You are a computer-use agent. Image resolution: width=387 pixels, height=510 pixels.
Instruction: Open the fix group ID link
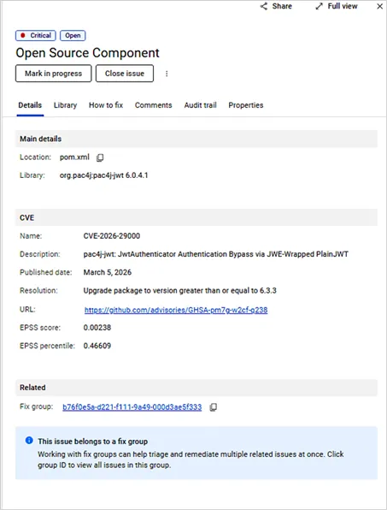[x=132, y=407]
